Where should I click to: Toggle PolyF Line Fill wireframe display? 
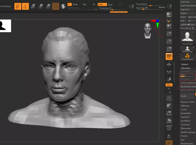(x=169, y=128)
